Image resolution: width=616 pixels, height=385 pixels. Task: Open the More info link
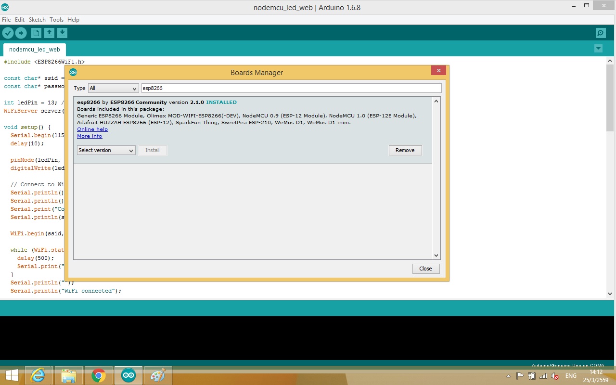[90, 136]
